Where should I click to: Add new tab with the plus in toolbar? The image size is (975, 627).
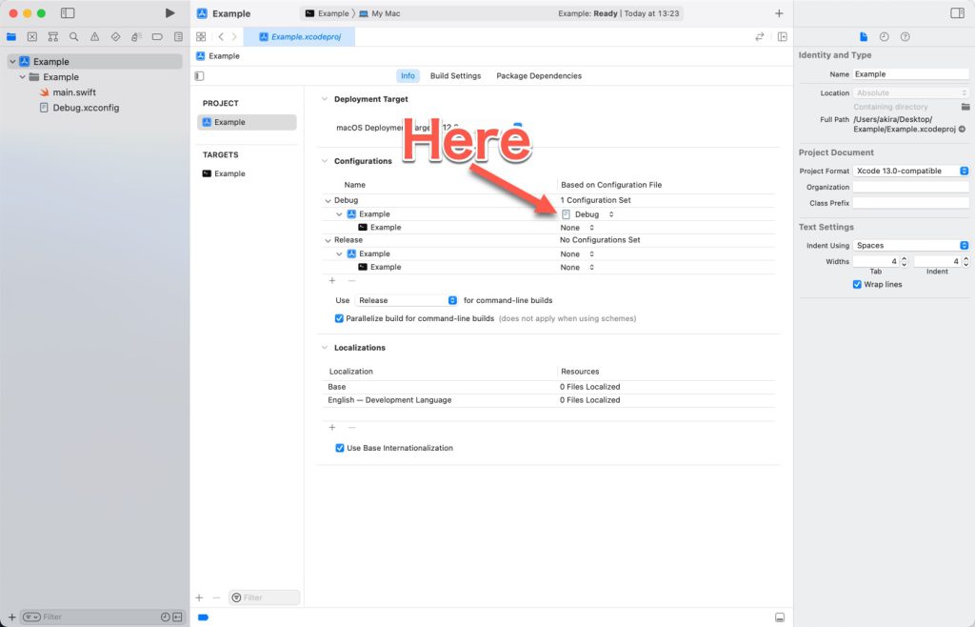[x=779, y=13]
